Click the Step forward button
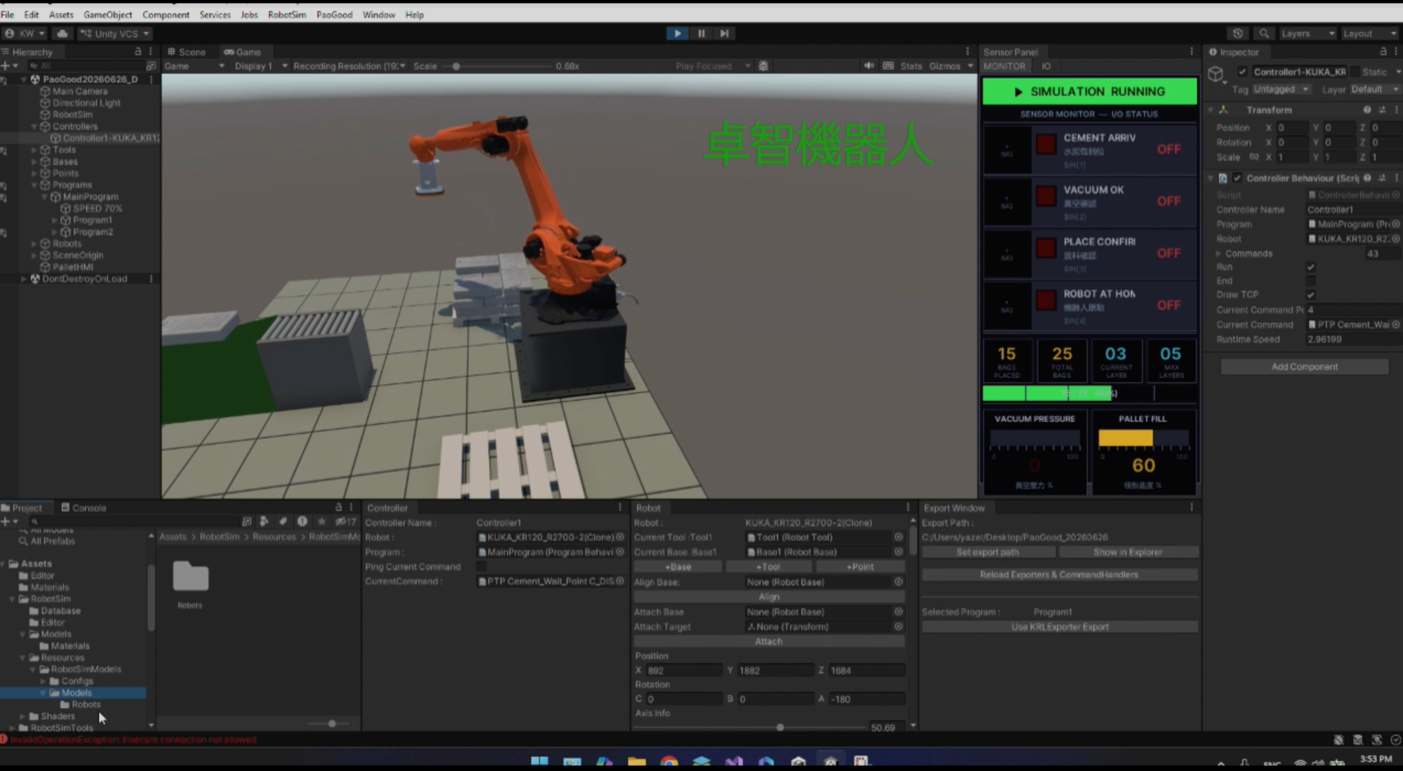 [x=724, y=33]
